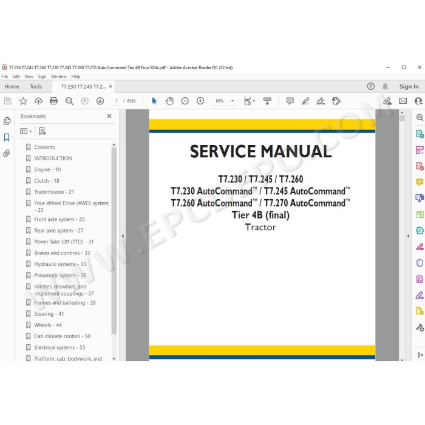Switch to the Tools tab

(36, 86)
